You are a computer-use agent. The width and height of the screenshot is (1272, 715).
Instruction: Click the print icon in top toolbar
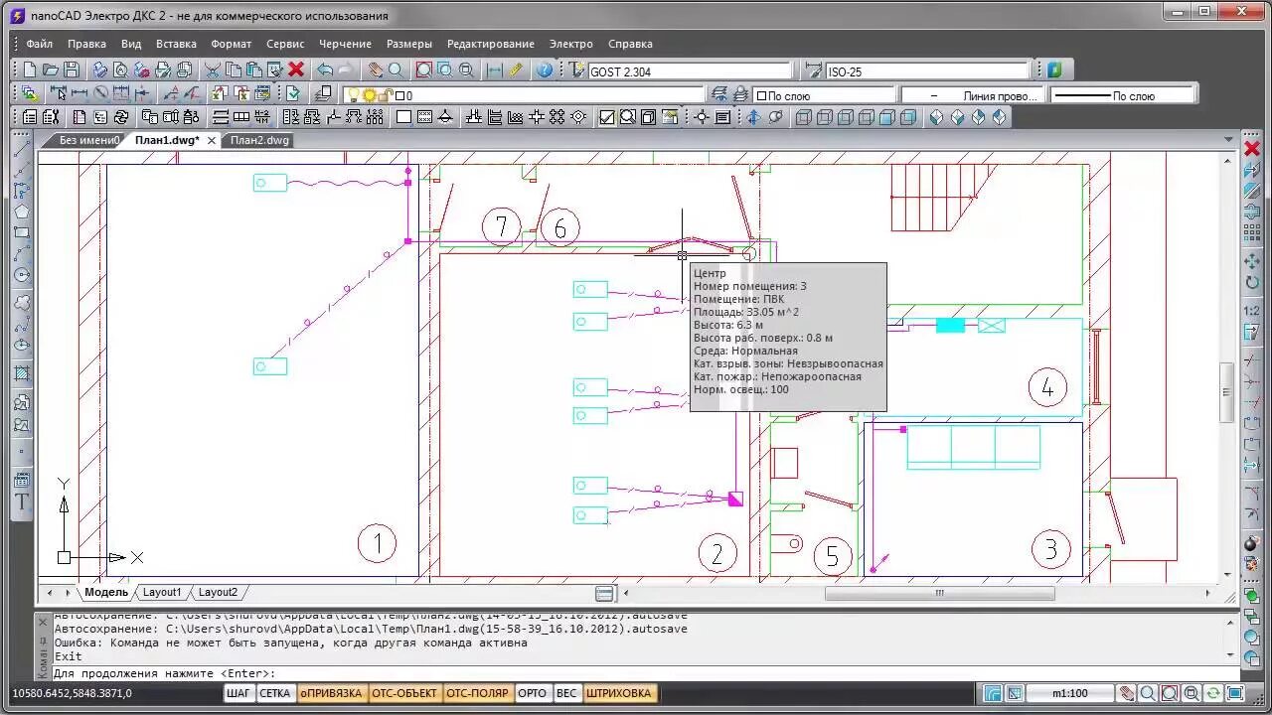[x=99, y=71]
